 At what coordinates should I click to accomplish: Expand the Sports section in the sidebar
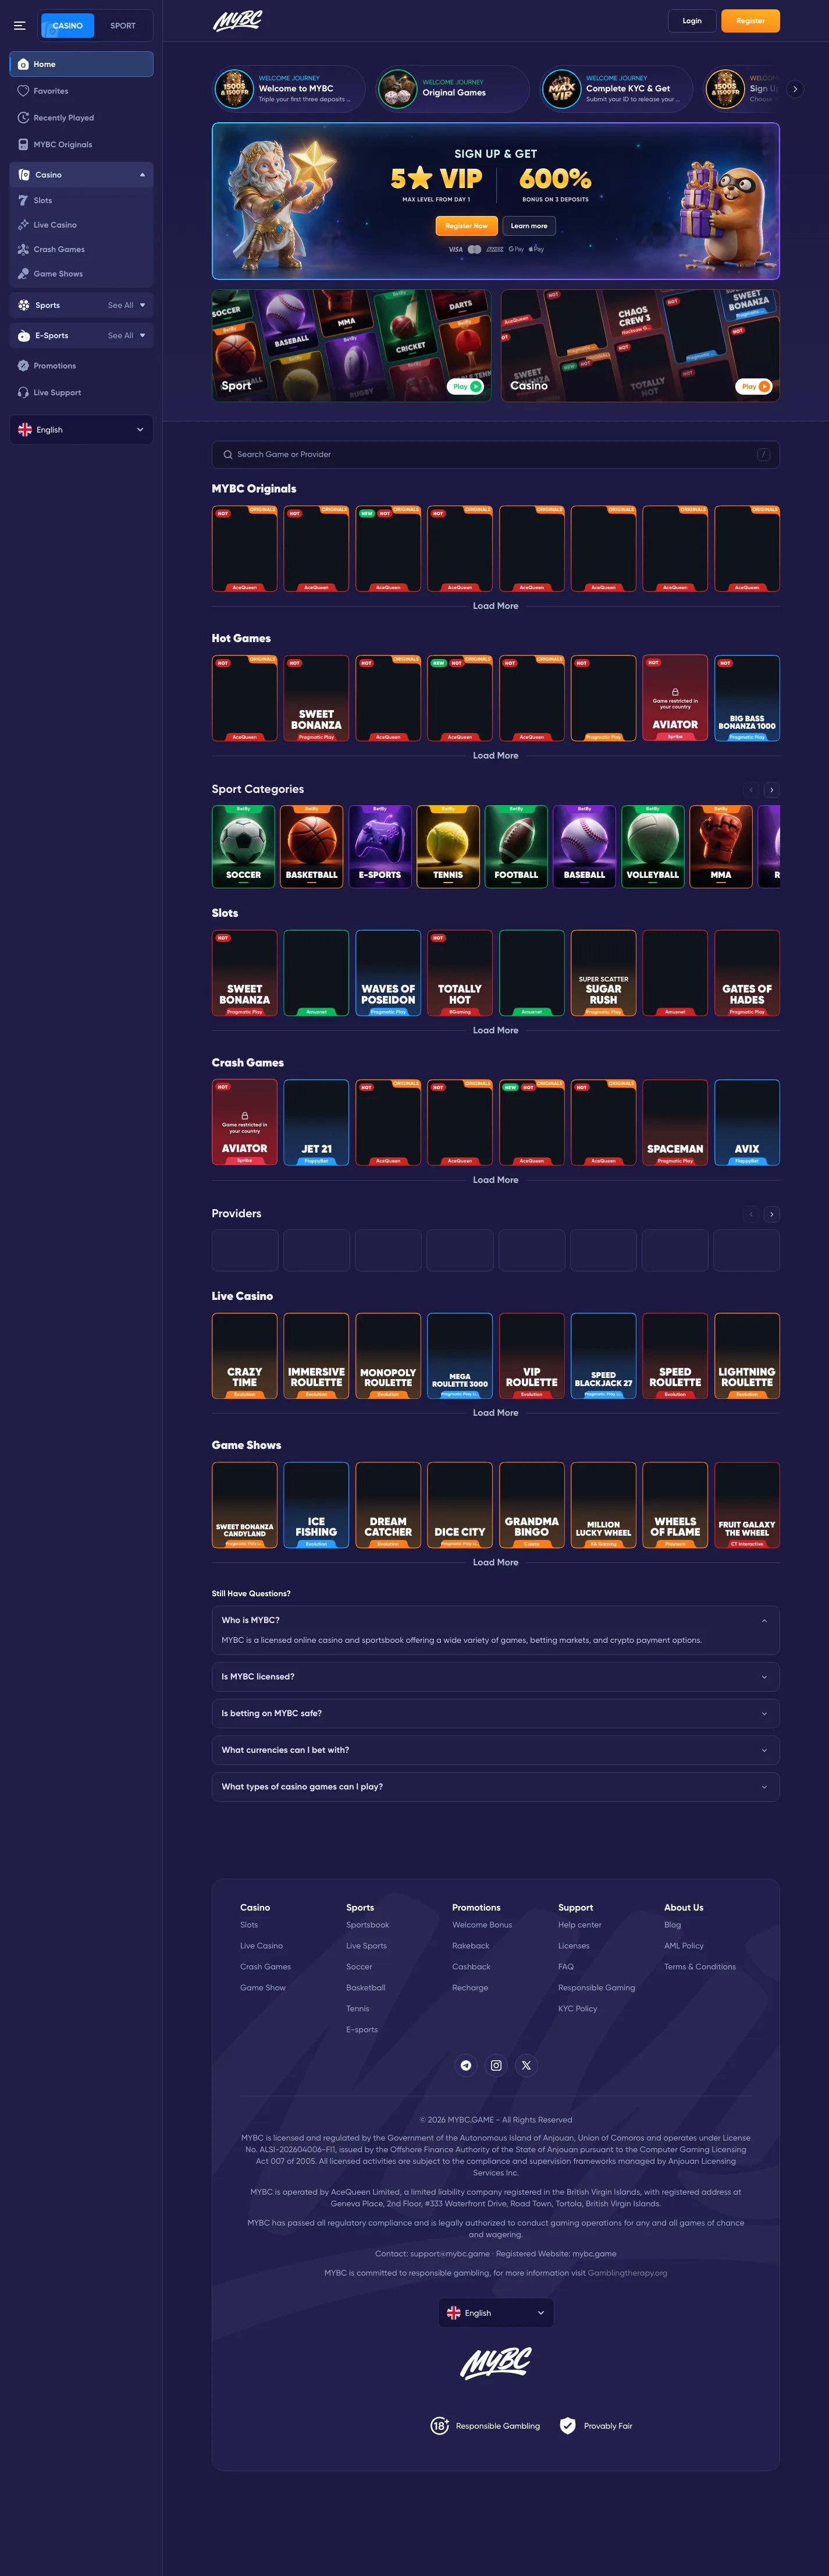(142, 306)
